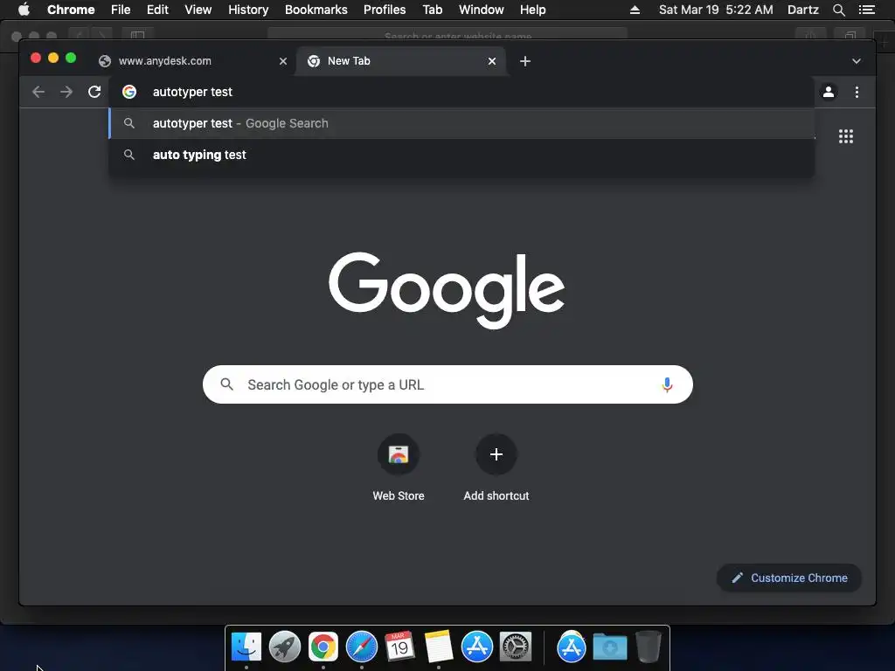Open a new tab with the plus button
Screen dimensions: 895x671
coord(525,61)
